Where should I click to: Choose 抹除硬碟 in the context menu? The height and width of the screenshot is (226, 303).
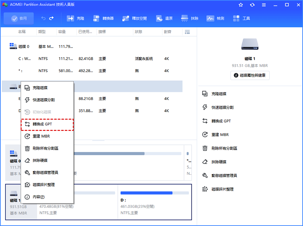(47, 160)
